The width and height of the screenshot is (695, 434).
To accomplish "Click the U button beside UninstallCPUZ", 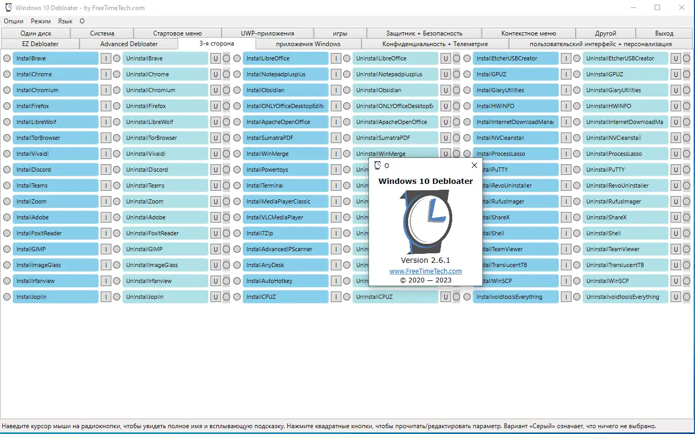I will tap(445, 297).
